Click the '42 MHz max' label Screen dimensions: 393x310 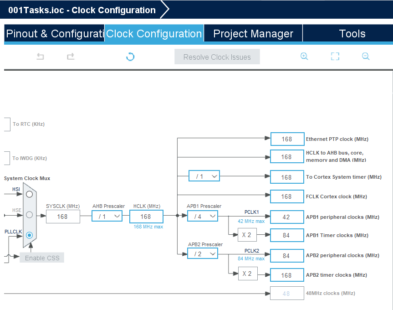coord(251,221)
